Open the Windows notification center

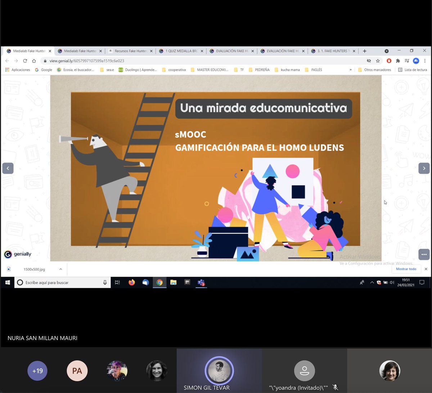[x=422, y=283]
